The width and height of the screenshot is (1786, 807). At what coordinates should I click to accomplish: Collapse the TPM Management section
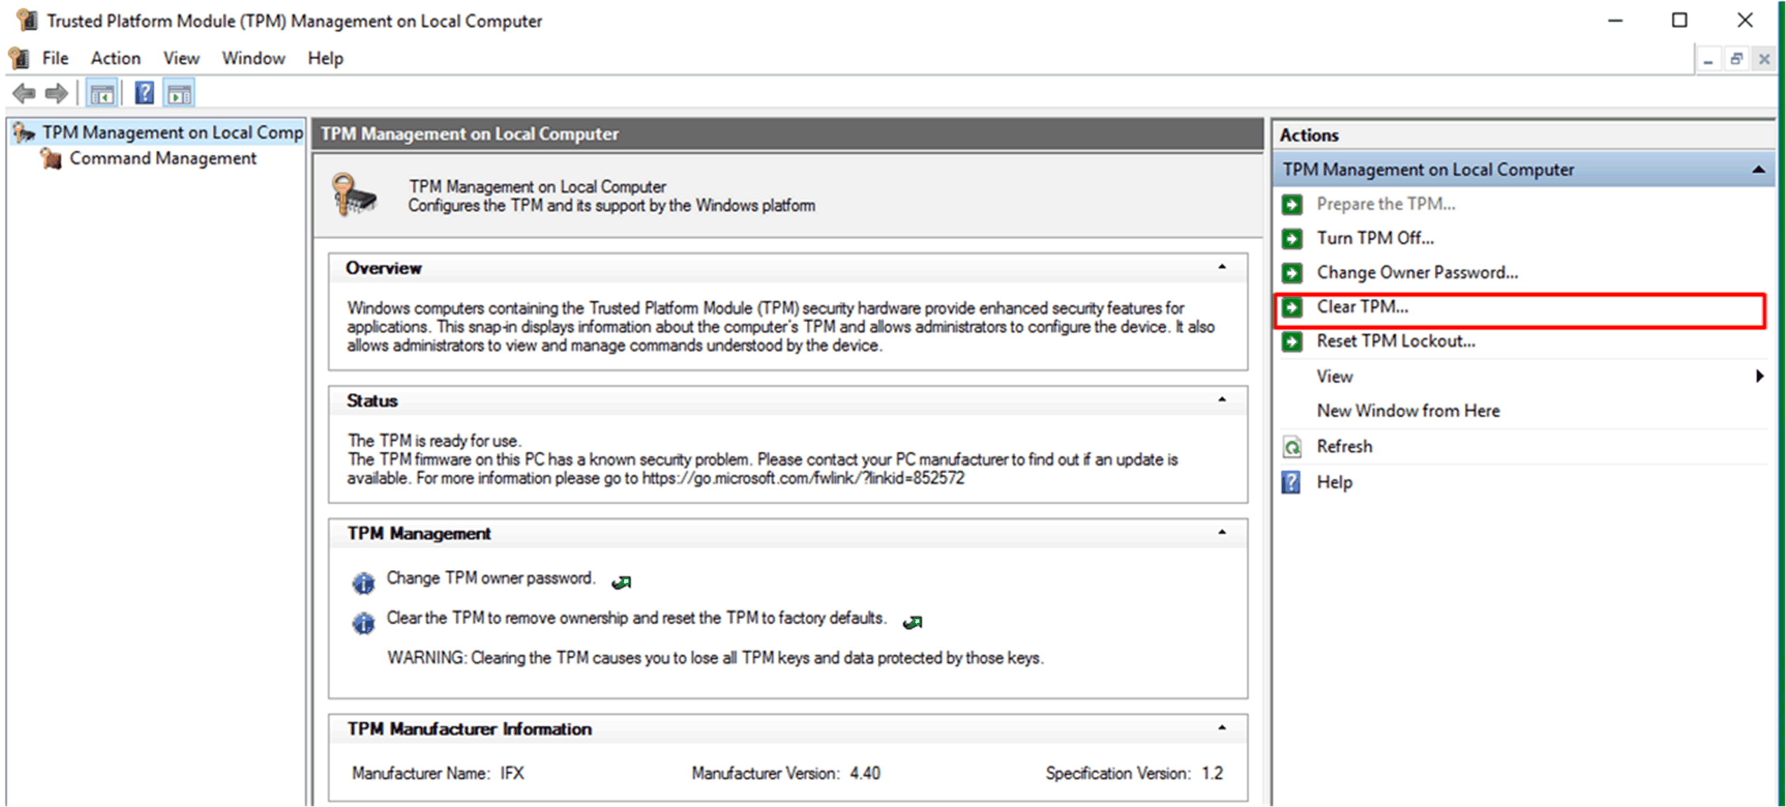click(x=1222, y=533)
